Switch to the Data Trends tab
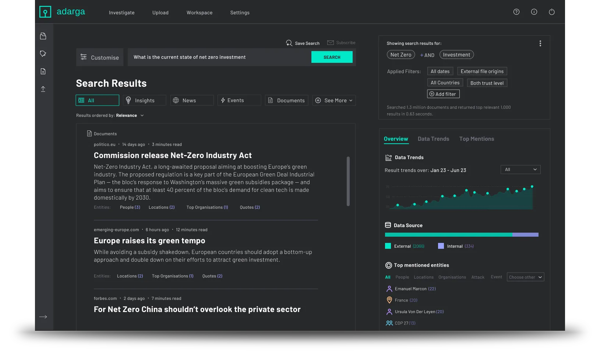Image resolution: width=600 pixels, height=362 pixels. pyautogui.click(x=434, y=139)
